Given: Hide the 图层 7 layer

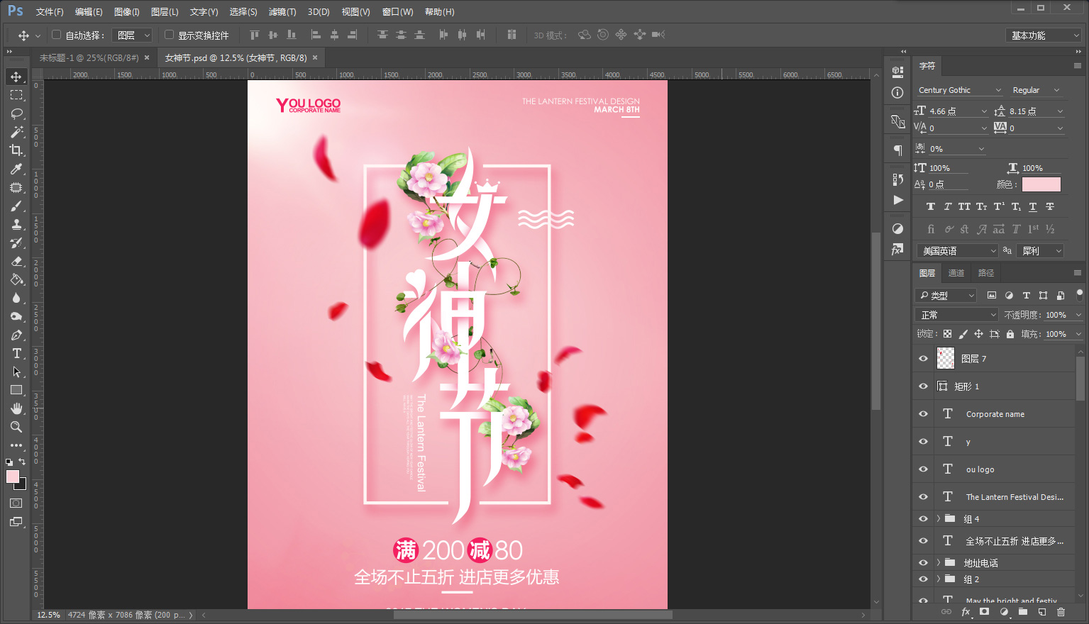Looking at the screenshot, I should pyautogui.click(x=923, y=359).
